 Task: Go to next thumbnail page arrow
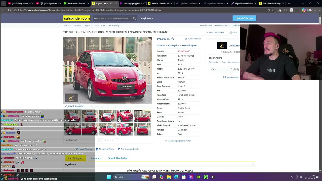tap(117, 140)
